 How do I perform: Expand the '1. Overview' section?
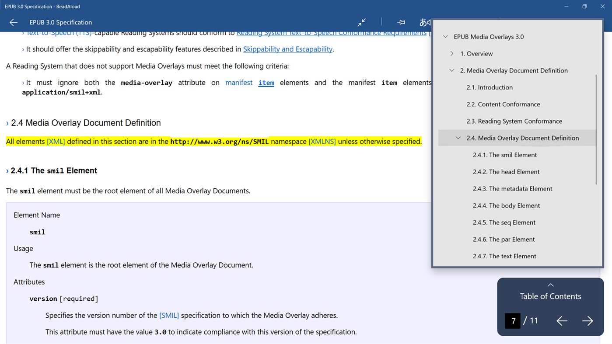point(451,53)
